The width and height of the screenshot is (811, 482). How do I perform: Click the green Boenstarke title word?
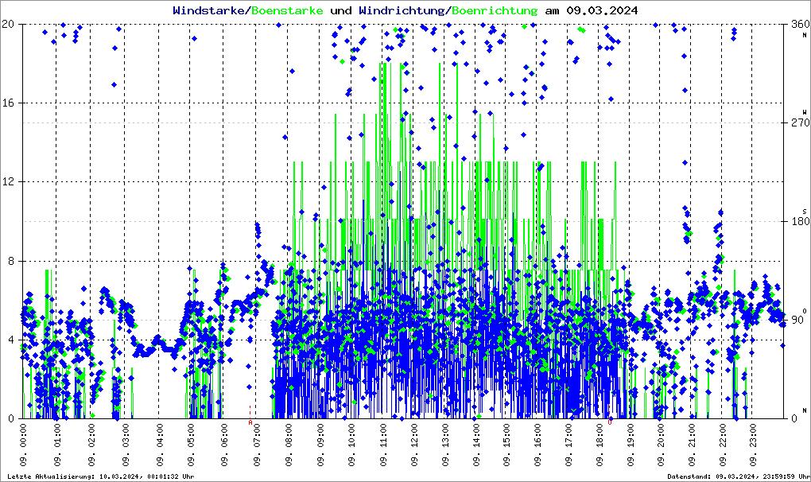tap(287, 10)
